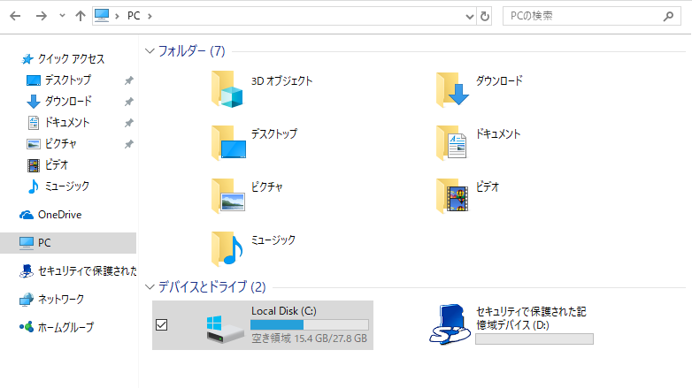
Task: Select ネットワーク in the navigation pane
Action: (x=61, y=300)
